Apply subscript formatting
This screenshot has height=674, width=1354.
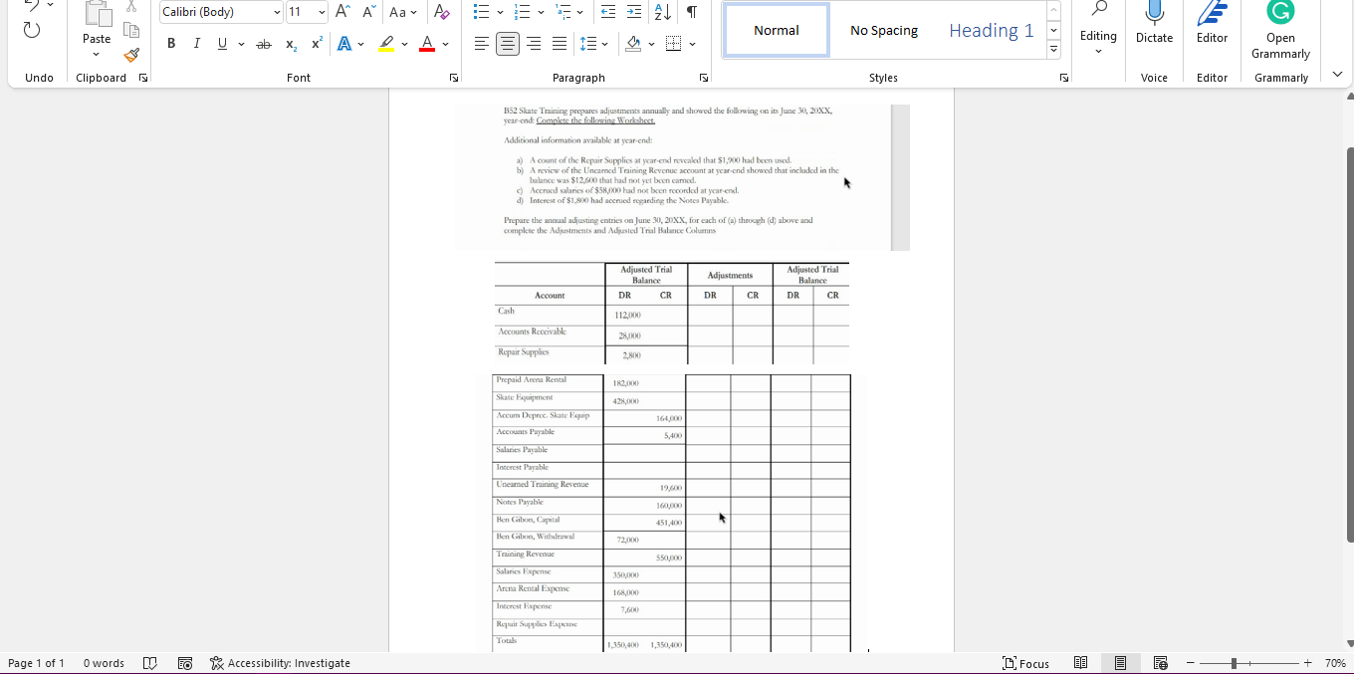pos(291,44)
